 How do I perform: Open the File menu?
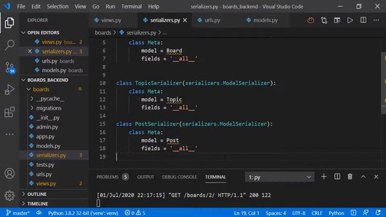click(21, 7)
